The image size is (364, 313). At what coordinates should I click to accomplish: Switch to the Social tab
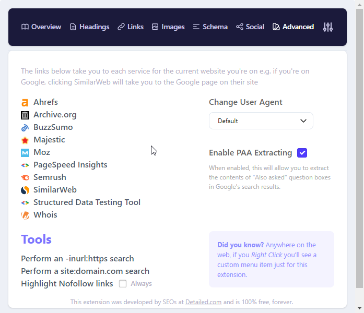click(250, 27)
